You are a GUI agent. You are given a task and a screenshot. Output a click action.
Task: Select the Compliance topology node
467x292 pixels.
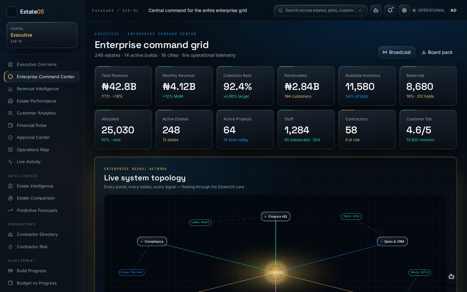click(152, 241)
